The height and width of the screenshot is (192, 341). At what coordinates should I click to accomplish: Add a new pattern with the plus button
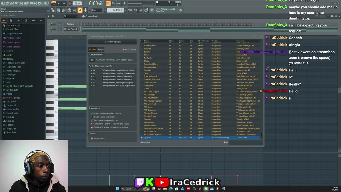(125, 10)
